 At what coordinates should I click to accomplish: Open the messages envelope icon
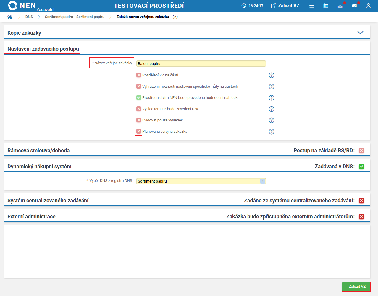(354, 6)
